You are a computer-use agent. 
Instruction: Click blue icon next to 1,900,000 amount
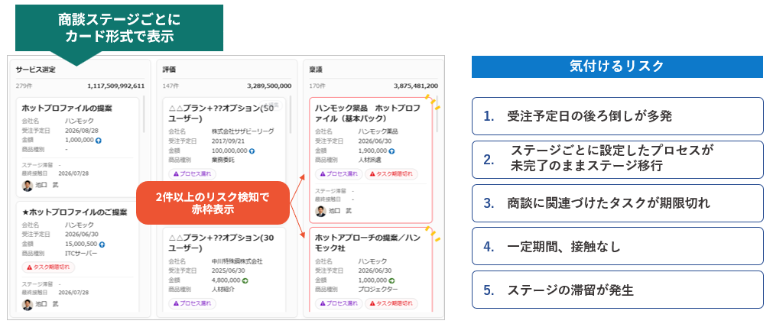[392, 151]
